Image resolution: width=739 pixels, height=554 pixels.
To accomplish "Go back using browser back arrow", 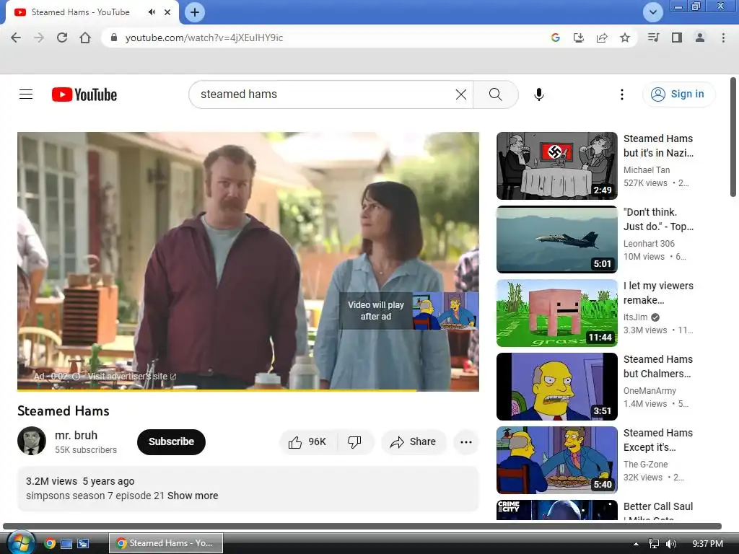I will click(x=16, y=38).
